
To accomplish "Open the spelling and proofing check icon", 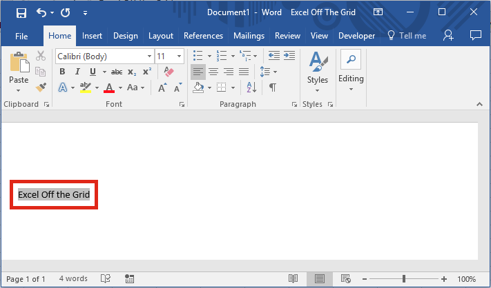I will 106,278.
